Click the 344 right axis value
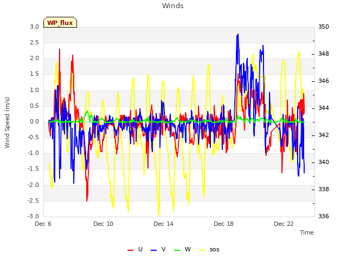347x260 pixels. (x=324, y=108)
